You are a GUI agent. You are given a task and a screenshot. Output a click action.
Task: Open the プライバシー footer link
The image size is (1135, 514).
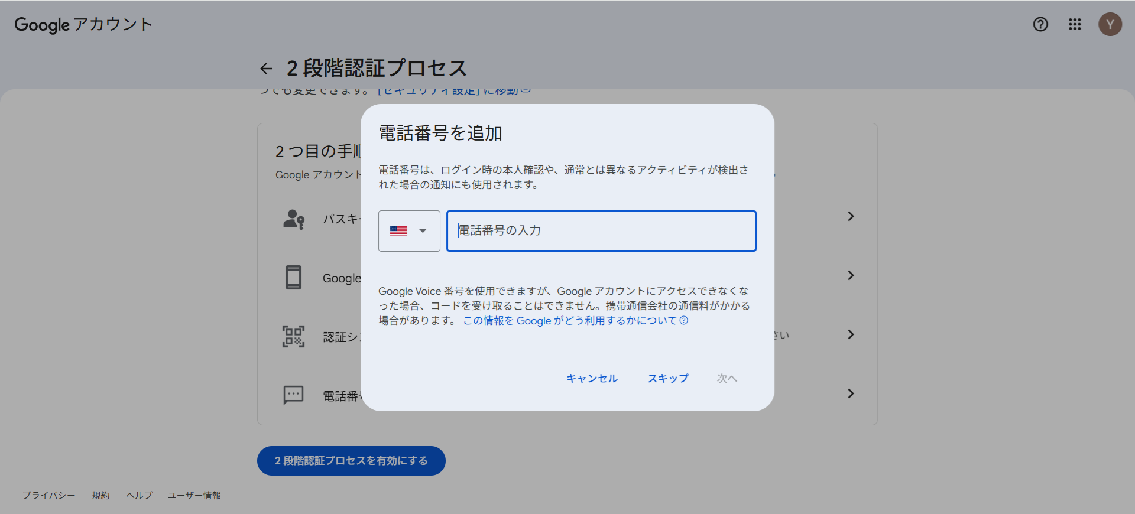coord(49,495)
